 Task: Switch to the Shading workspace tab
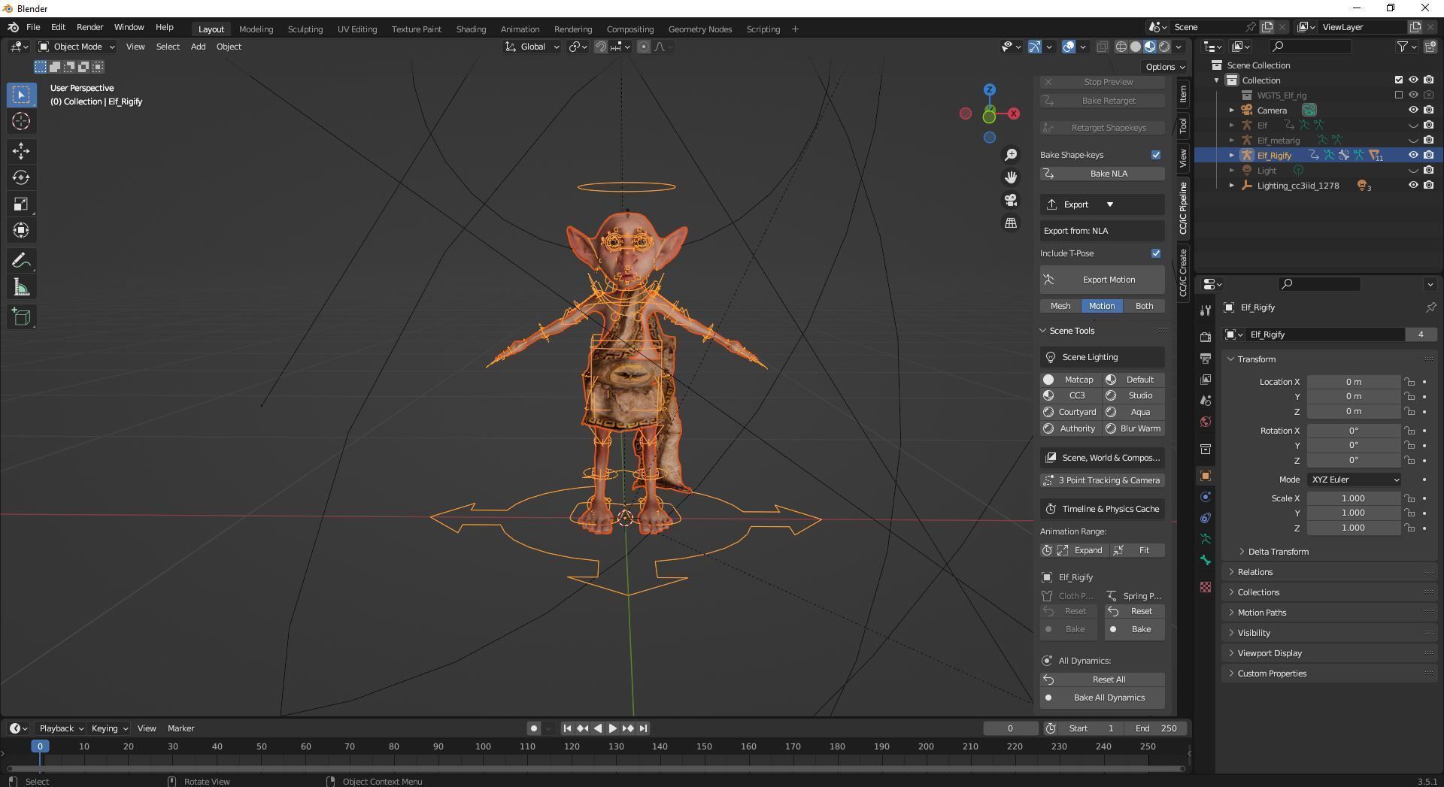471,29
